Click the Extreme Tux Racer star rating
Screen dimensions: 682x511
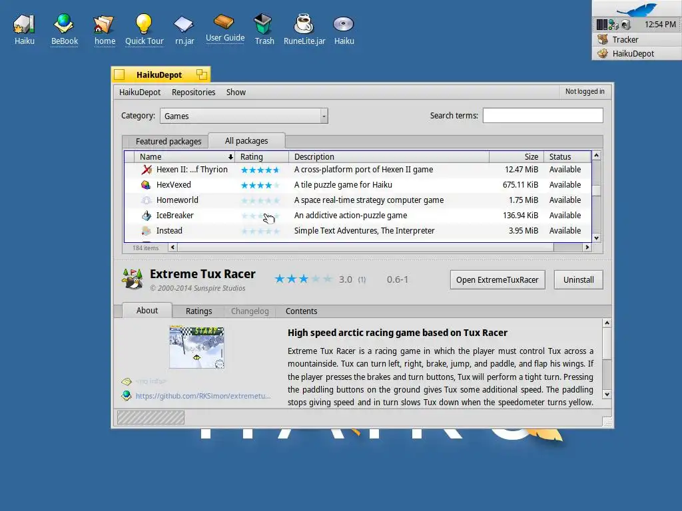tap(303, 279)
